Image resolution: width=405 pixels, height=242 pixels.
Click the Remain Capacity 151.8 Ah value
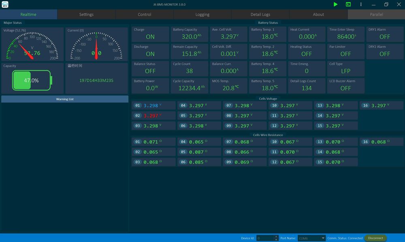point(192,54)
